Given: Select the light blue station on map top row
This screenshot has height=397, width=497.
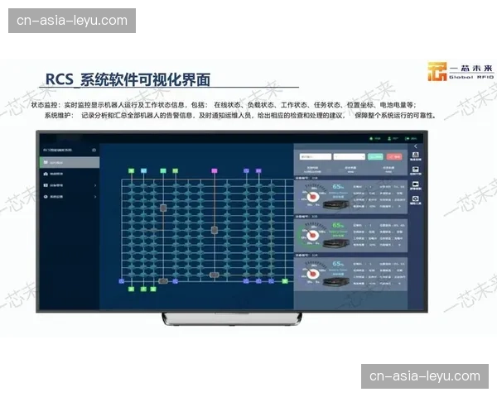Looking at the screenshot, I should pyautogui.click(x=143, y=170).
